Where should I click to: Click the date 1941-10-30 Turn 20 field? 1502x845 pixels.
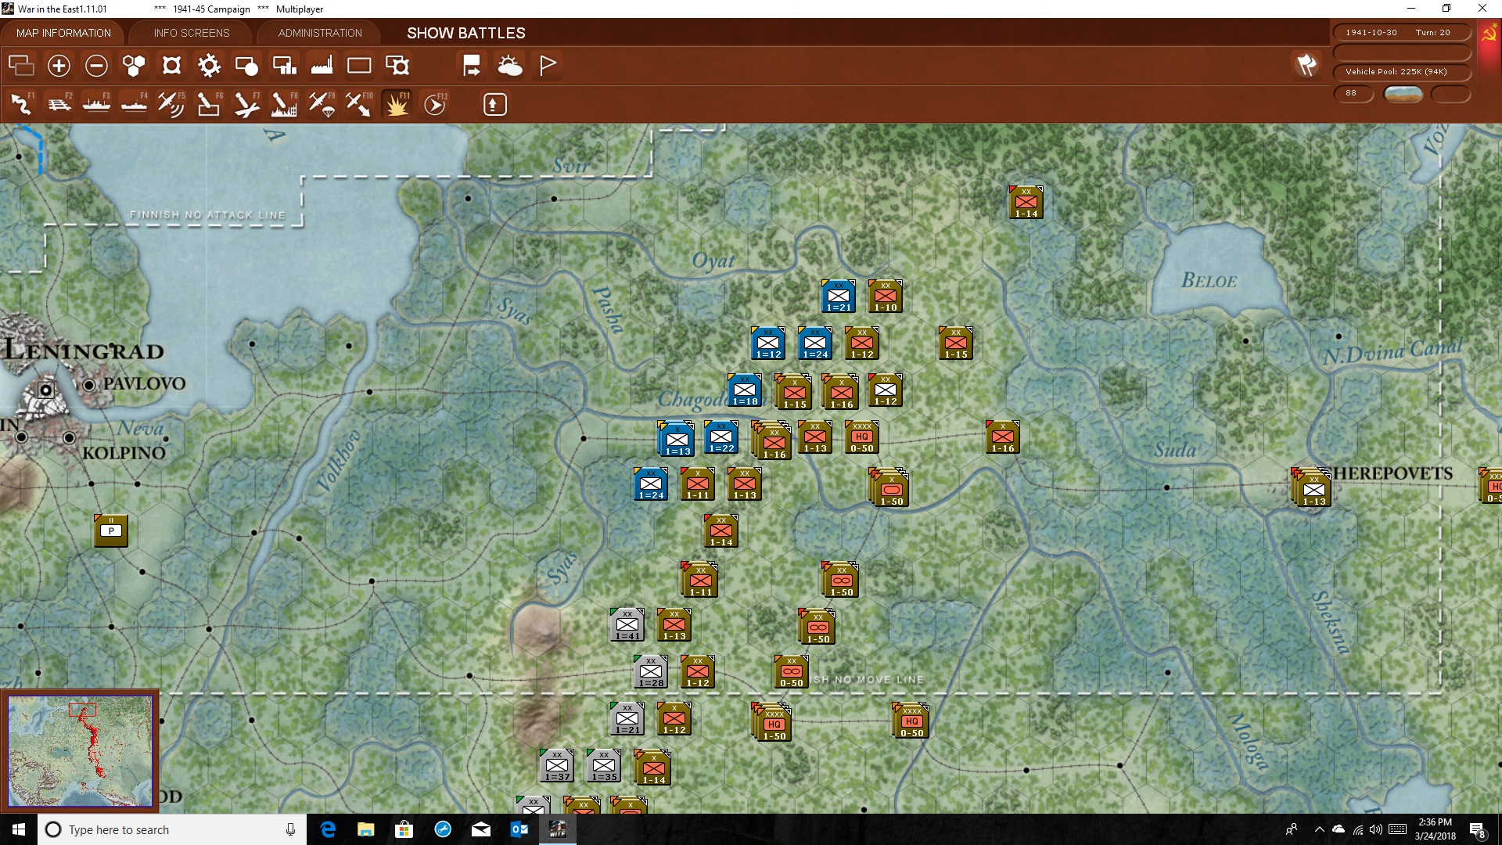click(1402, 33)
